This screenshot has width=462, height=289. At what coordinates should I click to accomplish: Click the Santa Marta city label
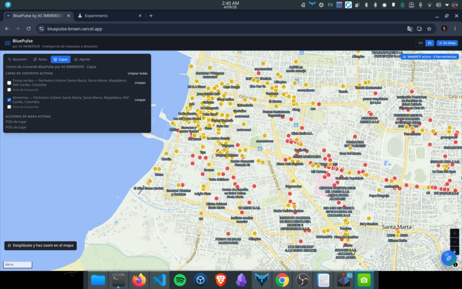pos(397,226)
